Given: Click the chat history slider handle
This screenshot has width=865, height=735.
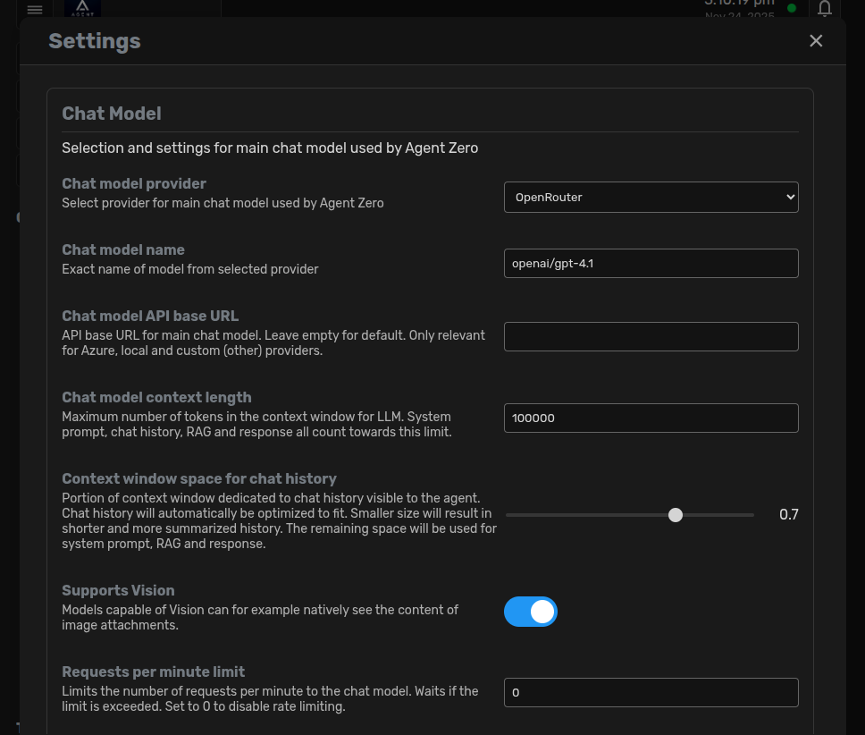Looking at the screenshot, I should click(x=675, y=515).
